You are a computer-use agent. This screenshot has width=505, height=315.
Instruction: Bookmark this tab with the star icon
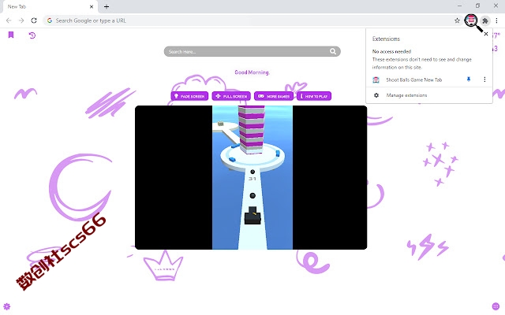(457, 20)
